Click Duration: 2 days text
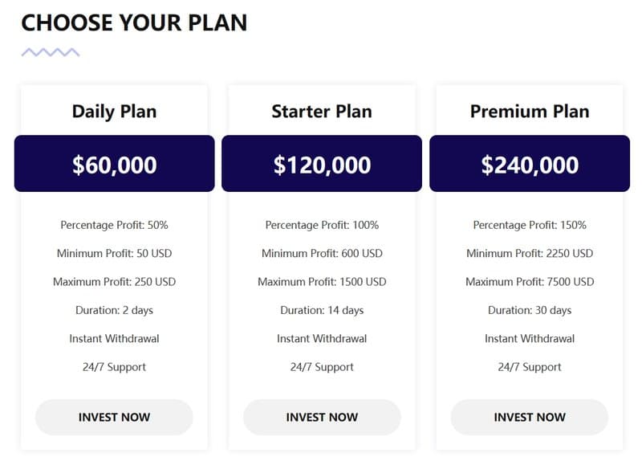This screenshot has height=461, width=642. pos(114,310)
